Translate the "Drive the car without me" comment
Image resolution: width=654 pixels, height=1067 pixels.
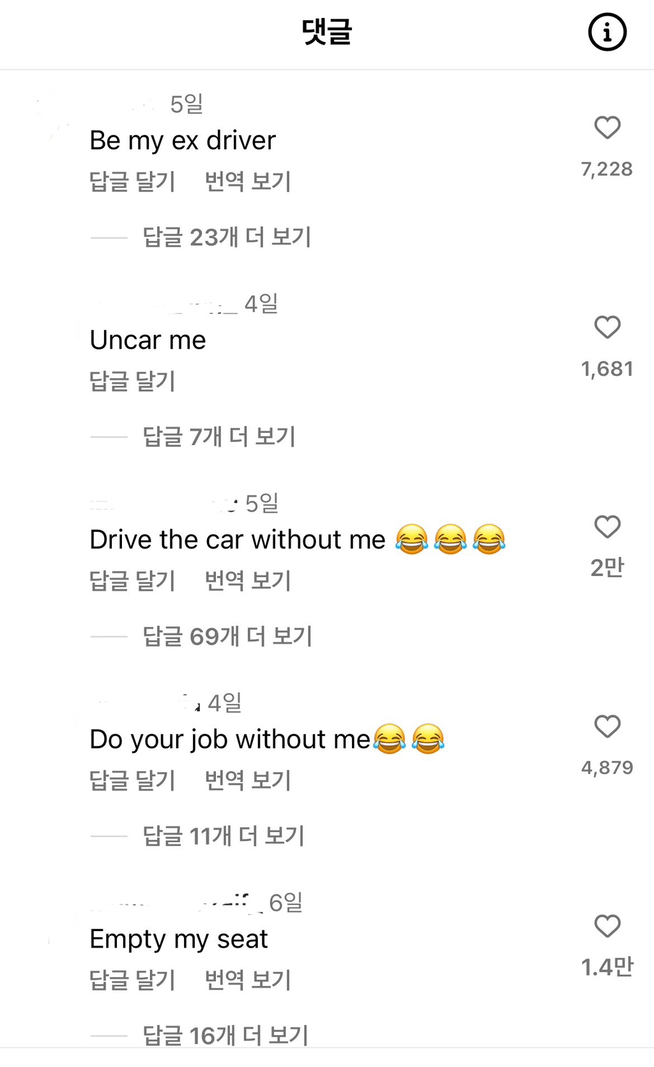(248, 581)
